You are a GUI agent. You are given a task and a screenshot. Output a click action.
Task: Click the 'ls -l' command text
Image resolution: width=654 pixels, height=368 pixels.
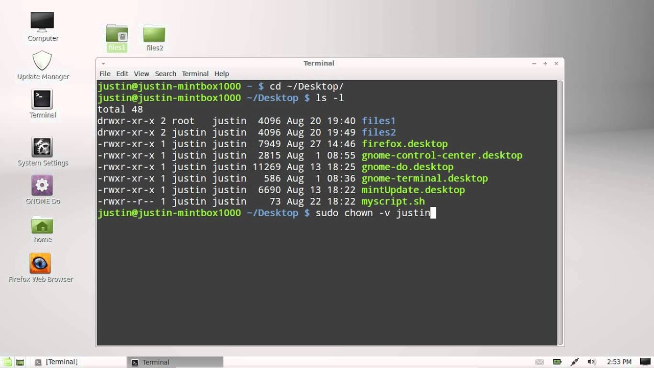[x=330, y=98]
